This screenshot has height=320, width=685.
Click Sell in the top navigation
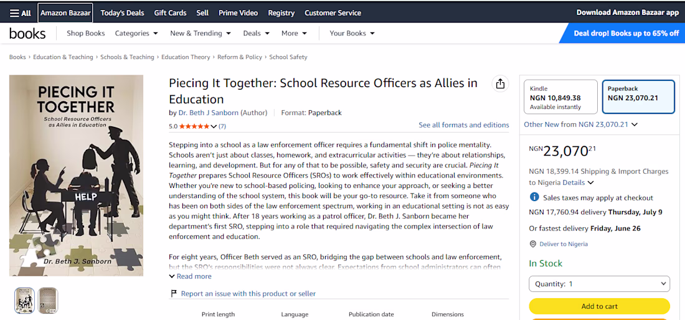click(202, 13)
